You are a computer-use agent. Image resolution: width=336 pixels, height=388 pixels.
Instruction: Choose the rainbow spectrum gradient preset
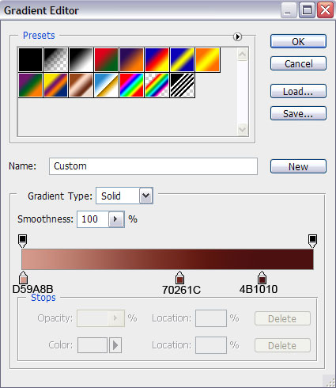pos(131,85)
